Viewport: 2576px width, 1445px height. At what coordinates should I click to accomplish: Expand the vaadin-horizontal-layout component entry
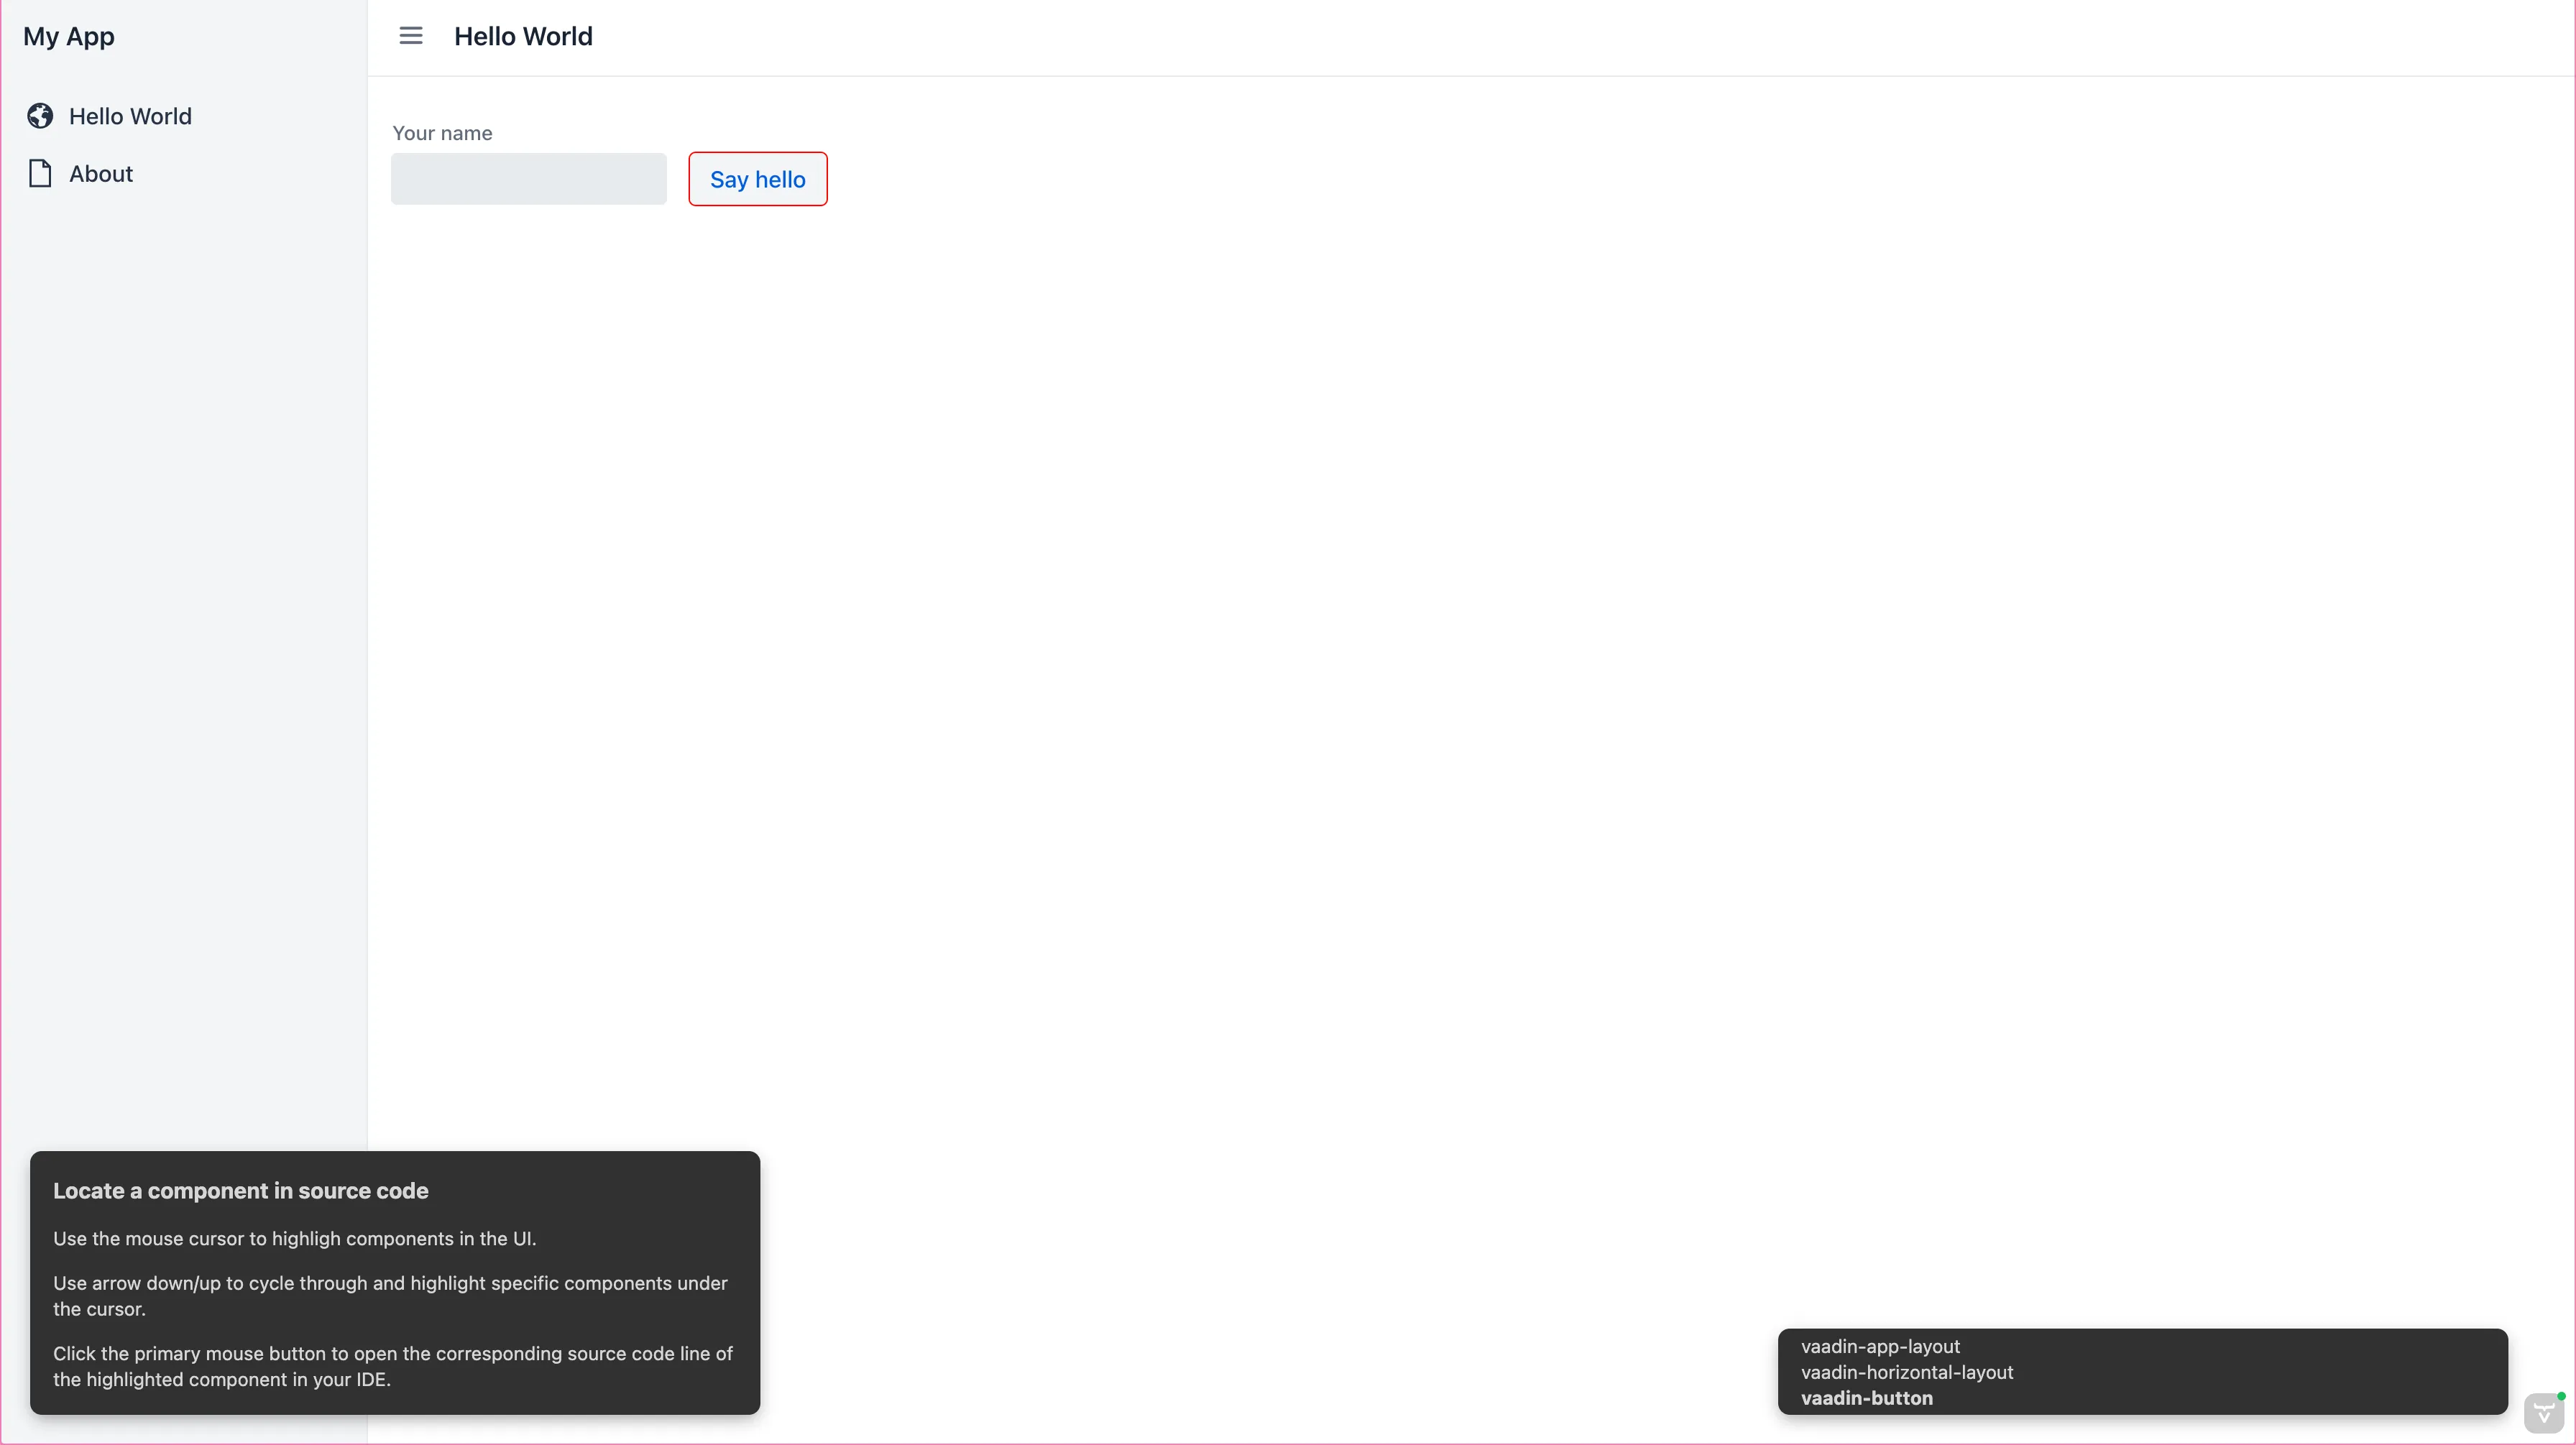click(1907, 1372)
